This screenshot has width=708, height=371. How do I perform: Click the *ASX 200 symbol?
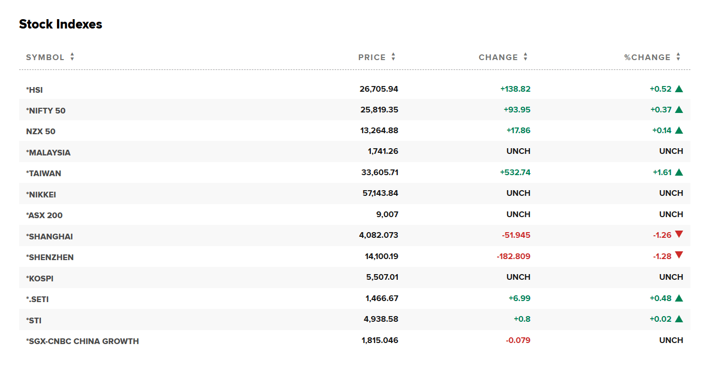(x=45, y=215)
